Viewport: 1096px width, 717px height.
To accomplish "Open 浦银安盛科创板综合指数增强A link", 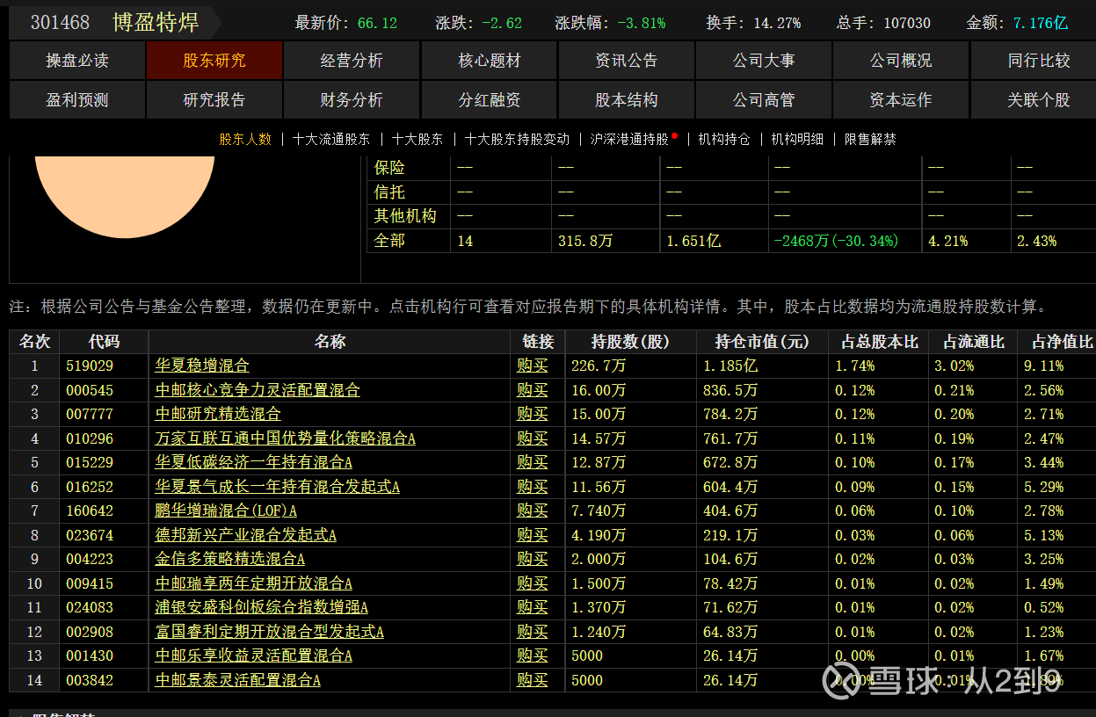I will 262,607.
